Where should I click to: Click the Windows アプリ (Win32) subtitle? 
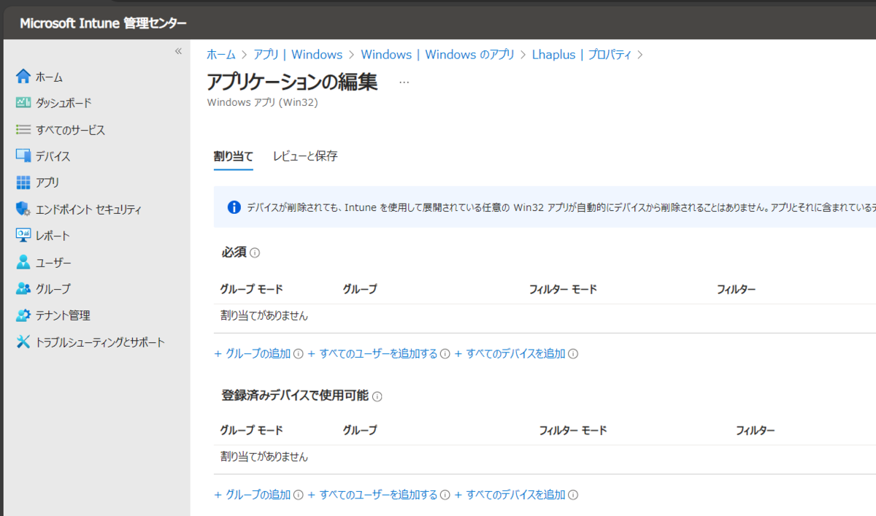(263, 102)
